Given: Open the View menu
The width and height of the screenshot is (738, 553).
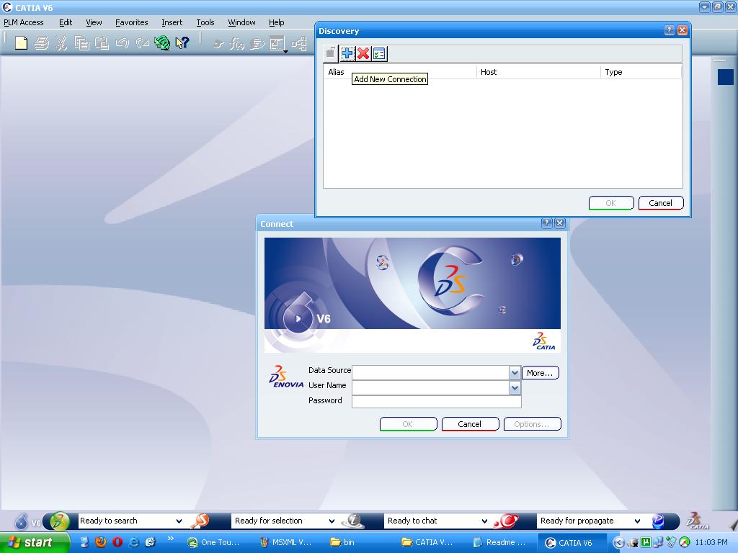Looking at the screenshot, I should 94,22.
